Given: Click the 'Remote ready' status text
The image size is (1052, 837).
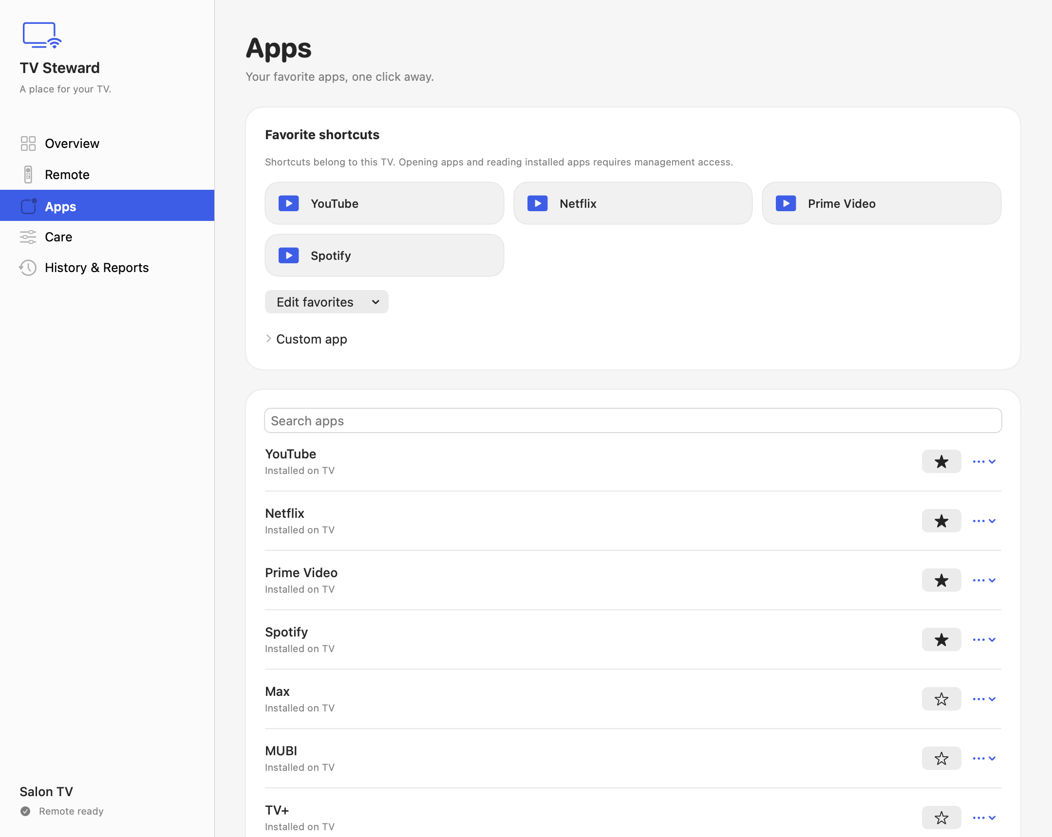Looking at the screenshot, I should pos(71,811).
